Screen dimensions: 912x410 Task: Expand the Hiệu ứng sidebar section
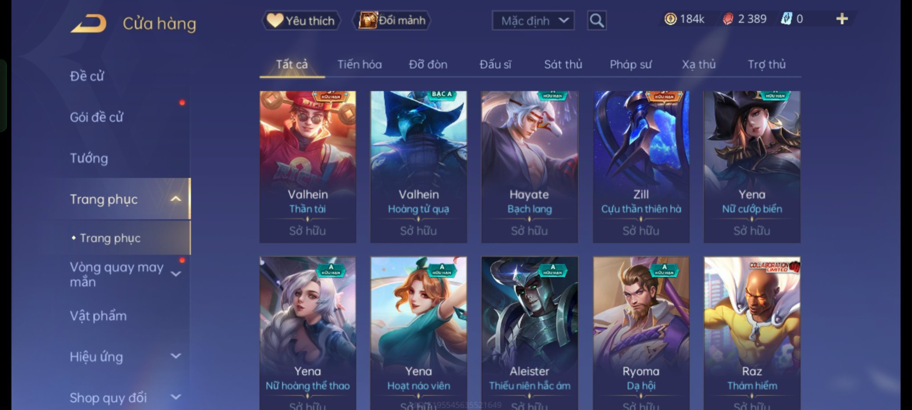point(176,356)
